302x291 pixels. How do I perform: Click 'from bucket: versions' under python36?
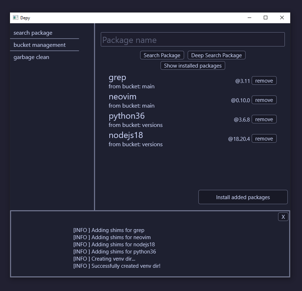pyautogui.click(x=135, y=125)
